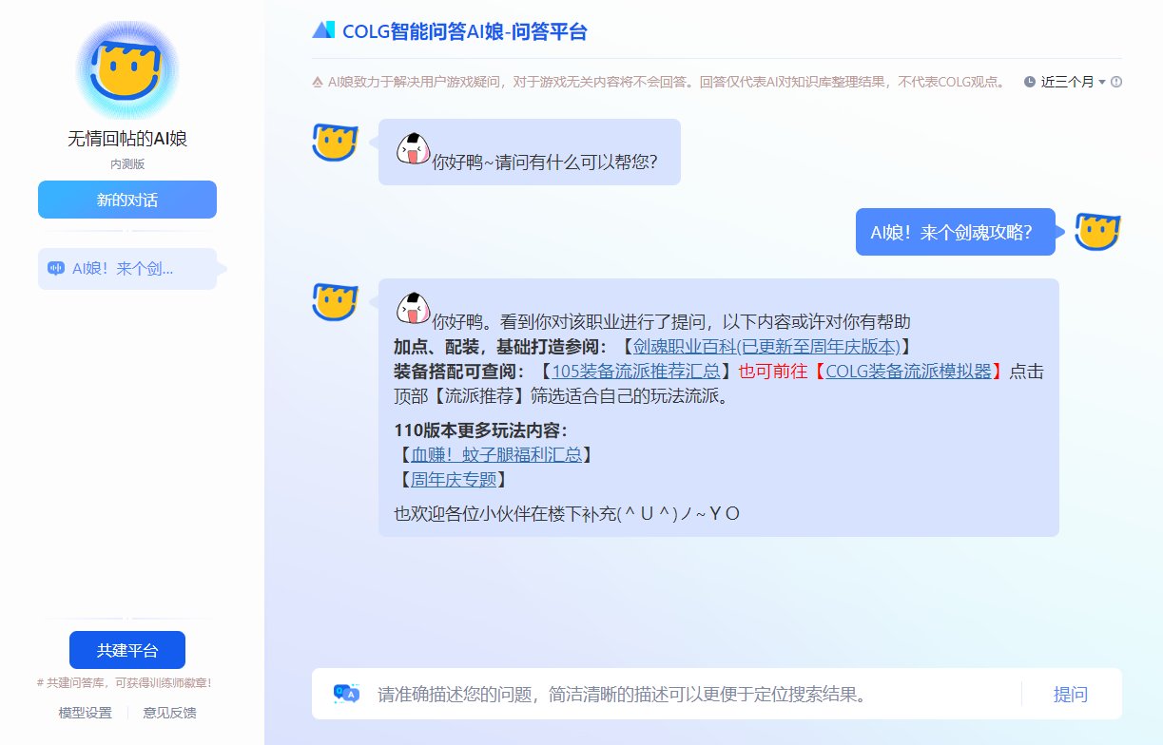Click the 无情回帖的AI娘 name label

(127, 139)
